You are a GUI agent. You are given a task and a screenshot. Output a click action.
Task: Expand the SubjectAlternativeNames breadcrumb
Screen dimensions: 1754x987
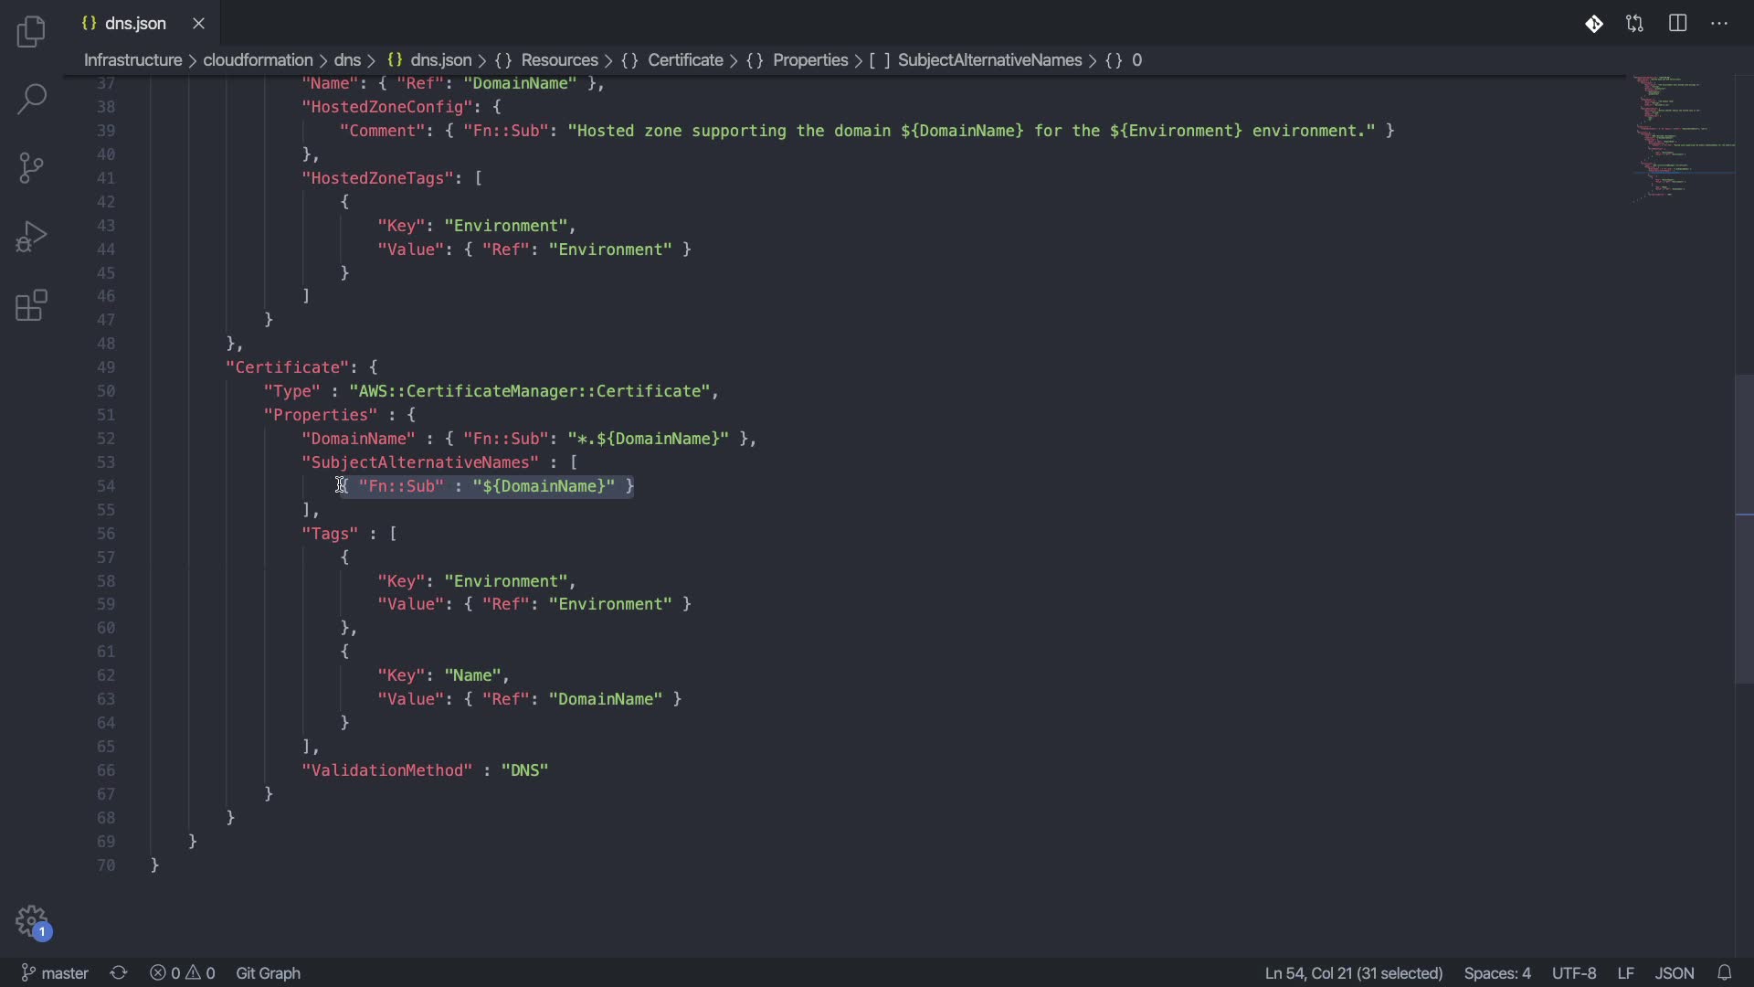click(988, 60)
